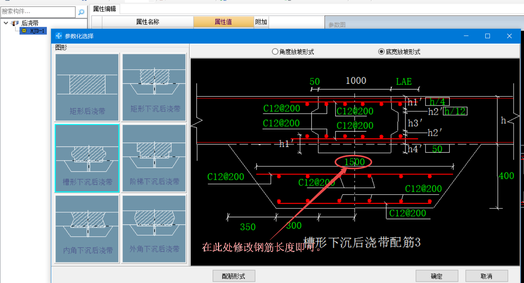This screenshot has width=524, height=283.
Task: Click the 参数图 panel label
Action: (x=337, y=24)
